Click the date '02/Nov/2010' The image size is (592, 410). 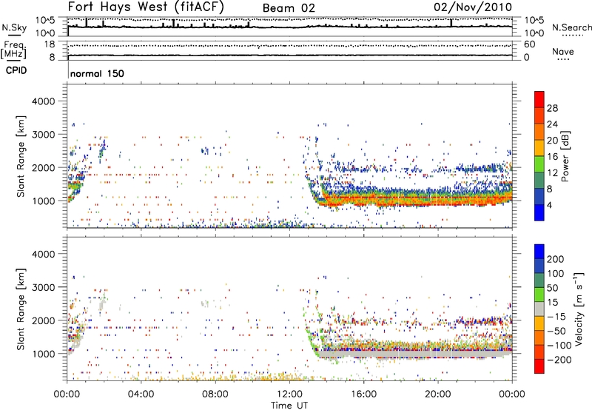(473, 7)
